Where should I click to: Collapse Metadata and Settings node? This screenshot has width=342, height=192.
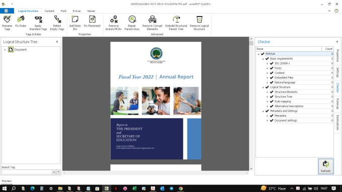[263, 111]
